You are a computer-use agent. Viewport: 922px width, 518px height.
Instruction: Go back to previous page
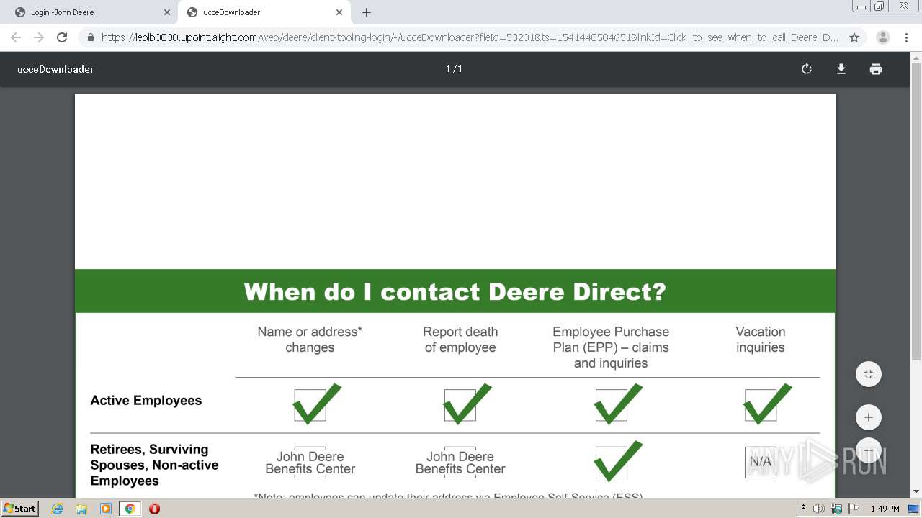[16, 37]
